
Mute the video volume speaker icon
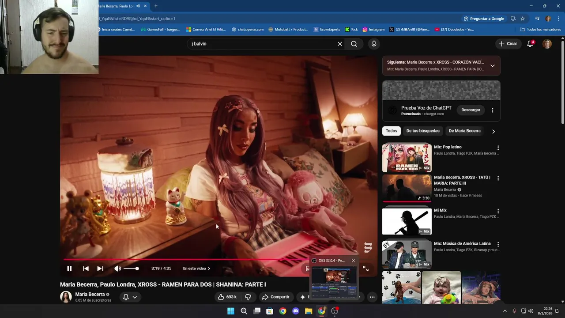(x=117, y=269)
